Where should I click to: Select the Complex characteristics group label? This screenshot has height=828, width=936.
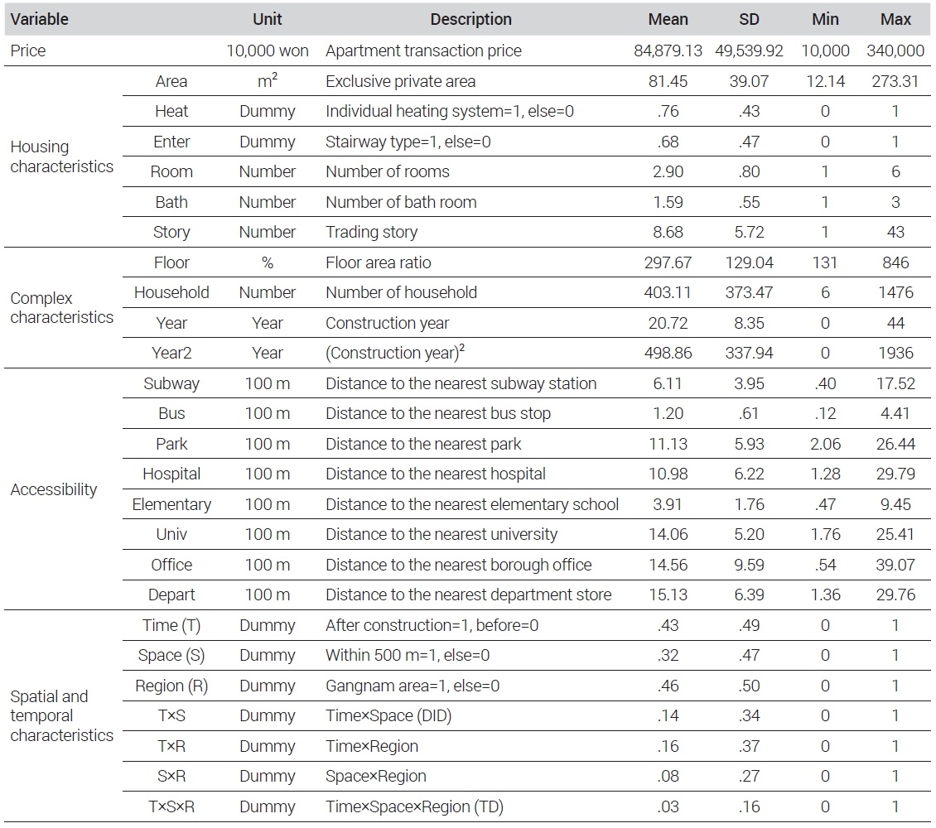point(61,307)
